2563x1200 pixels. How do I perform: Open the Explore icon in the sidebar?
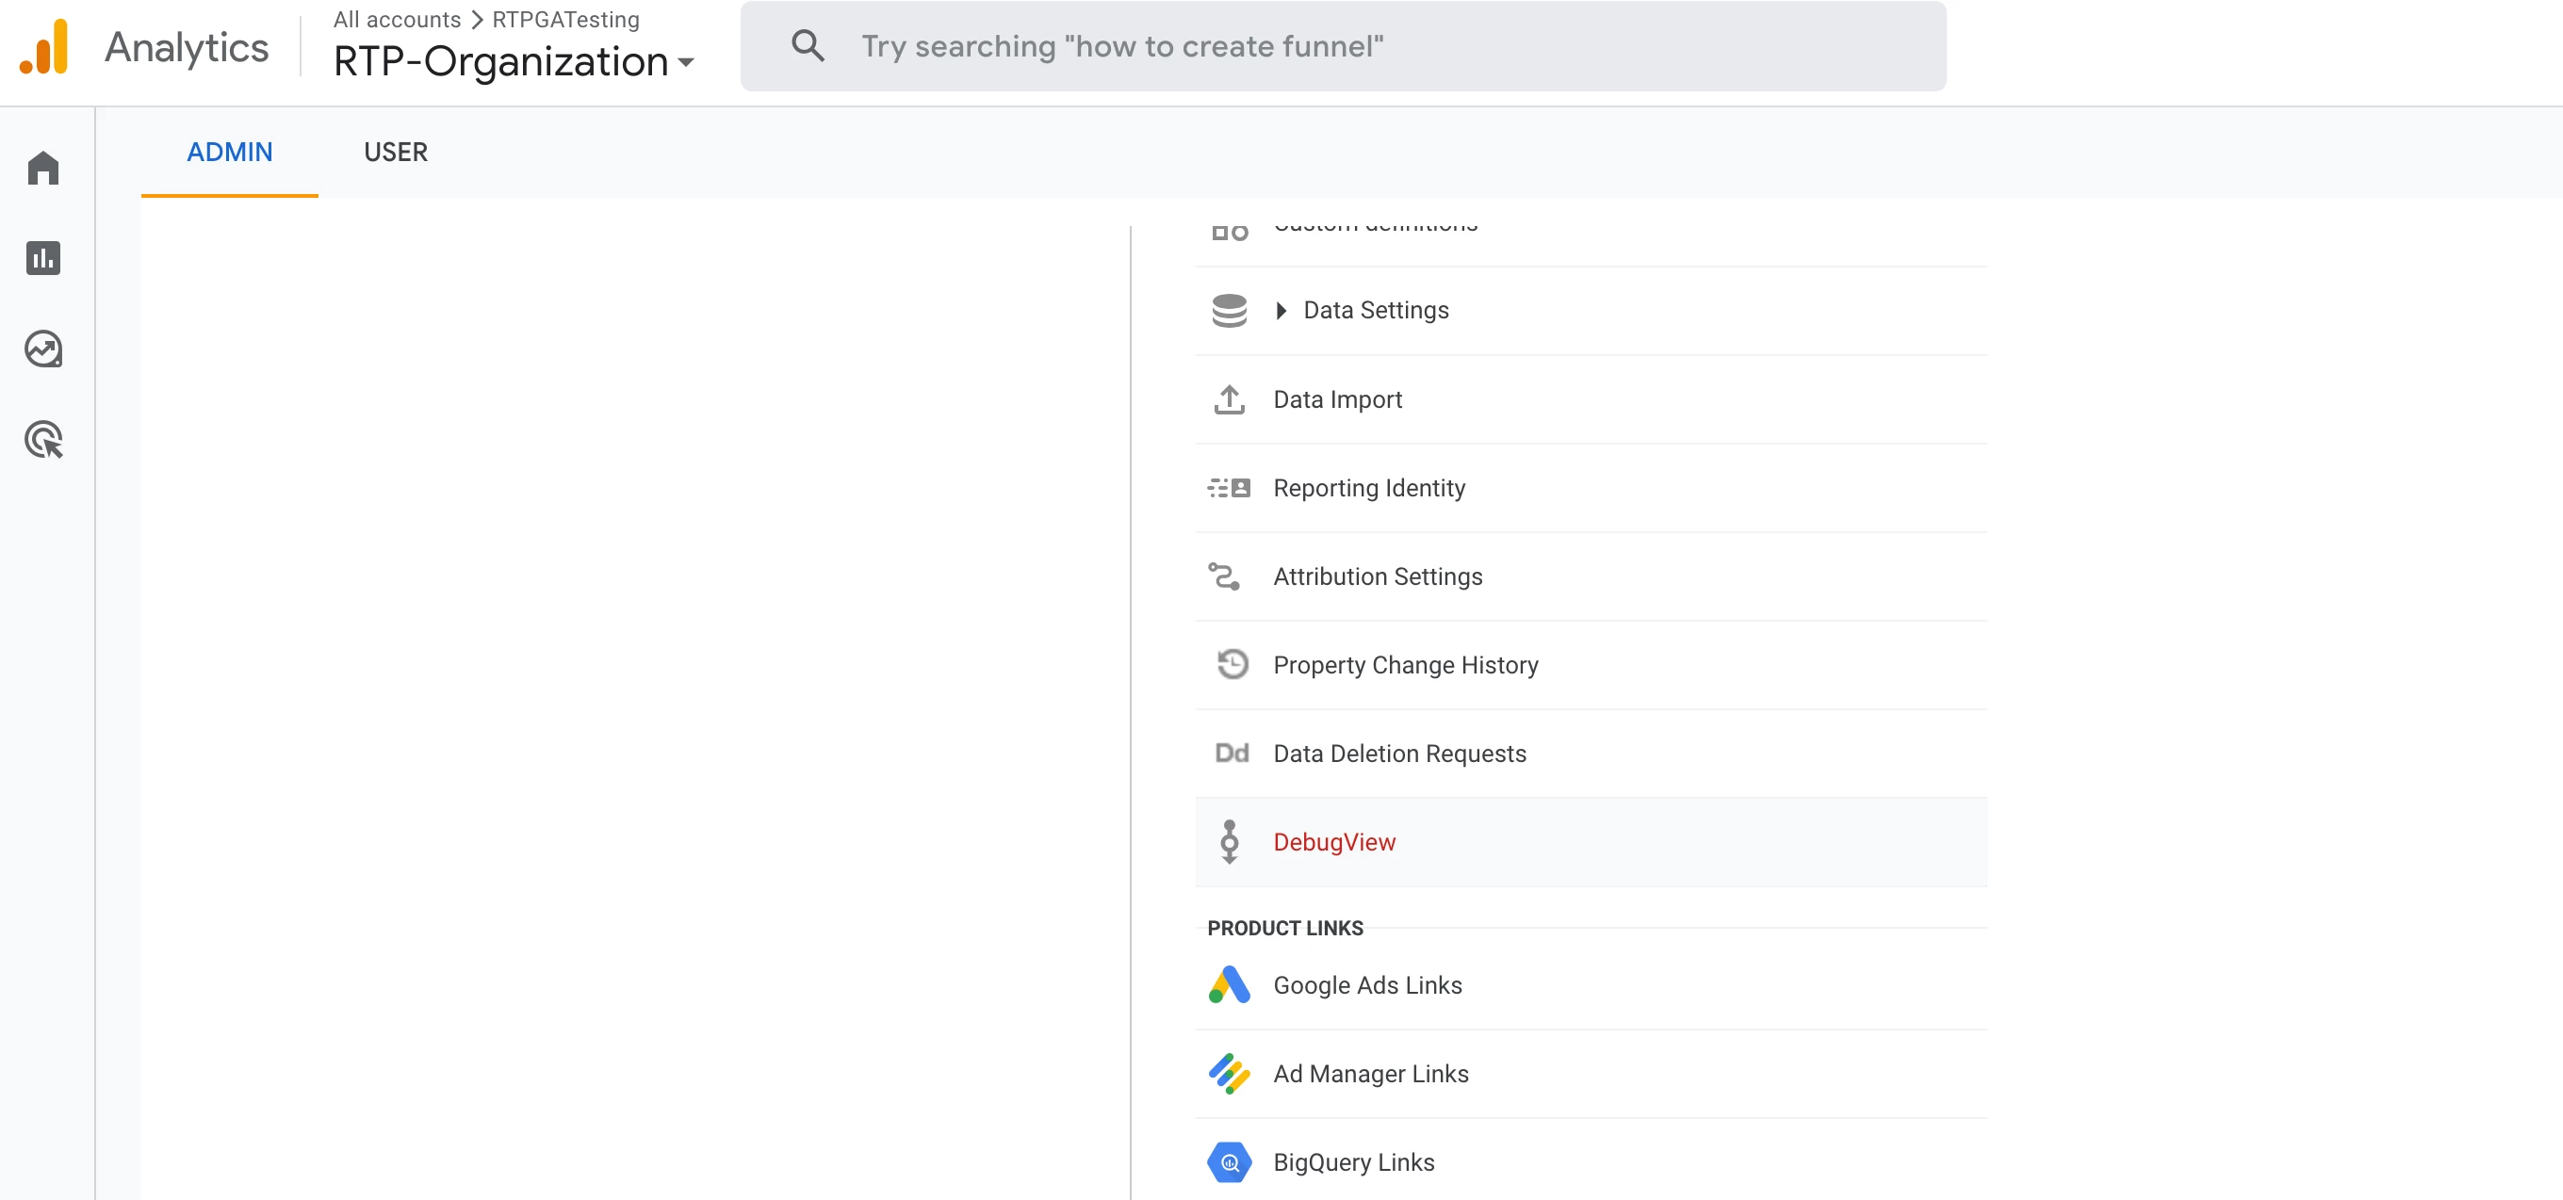(42, 349)
